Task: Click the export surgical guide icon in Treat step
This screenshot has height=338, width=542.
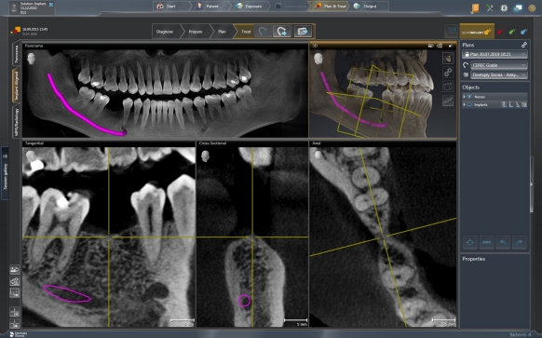Action: coord(303,32)
